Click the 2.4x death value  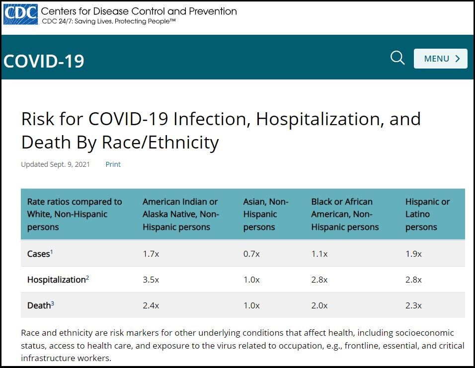click(x=151, y=305)
